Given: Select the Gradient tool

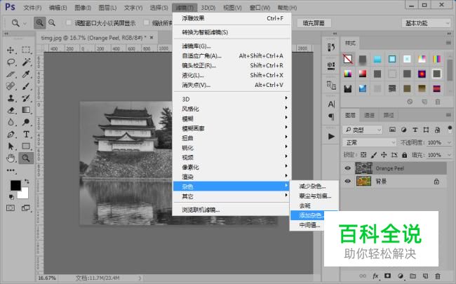Looking at the screenshot, I should click(26, 110).
